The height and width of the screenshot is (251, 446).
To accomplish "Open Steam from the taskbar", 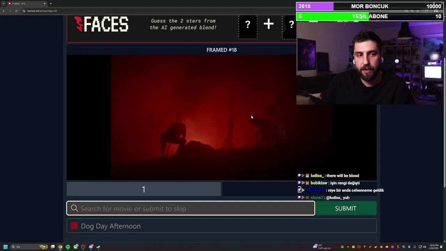I will (x=98, y=247).
